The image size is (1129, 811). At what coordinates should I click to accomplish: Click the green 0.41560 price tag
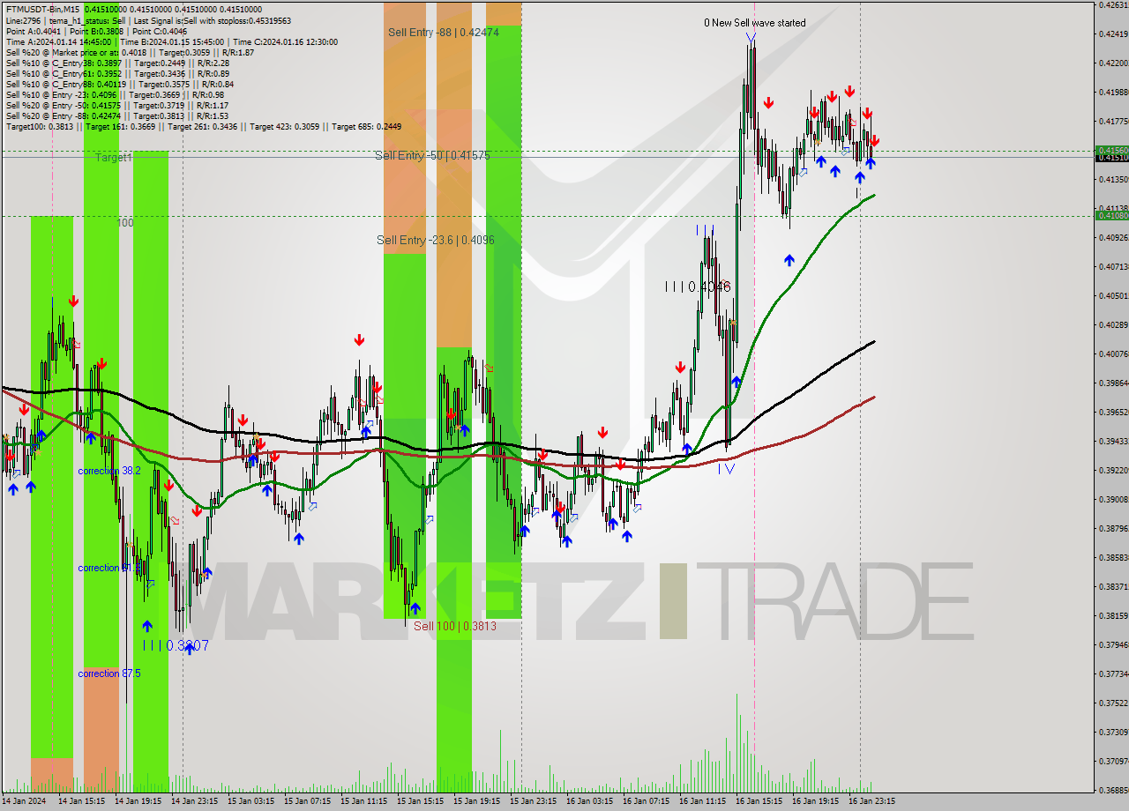1111,150
